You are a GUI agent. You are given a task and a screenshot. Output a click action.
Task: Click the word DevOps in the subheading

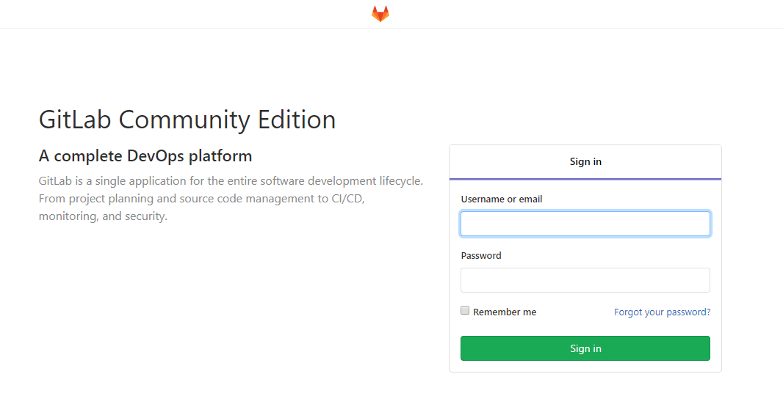[x=155, y=156]
